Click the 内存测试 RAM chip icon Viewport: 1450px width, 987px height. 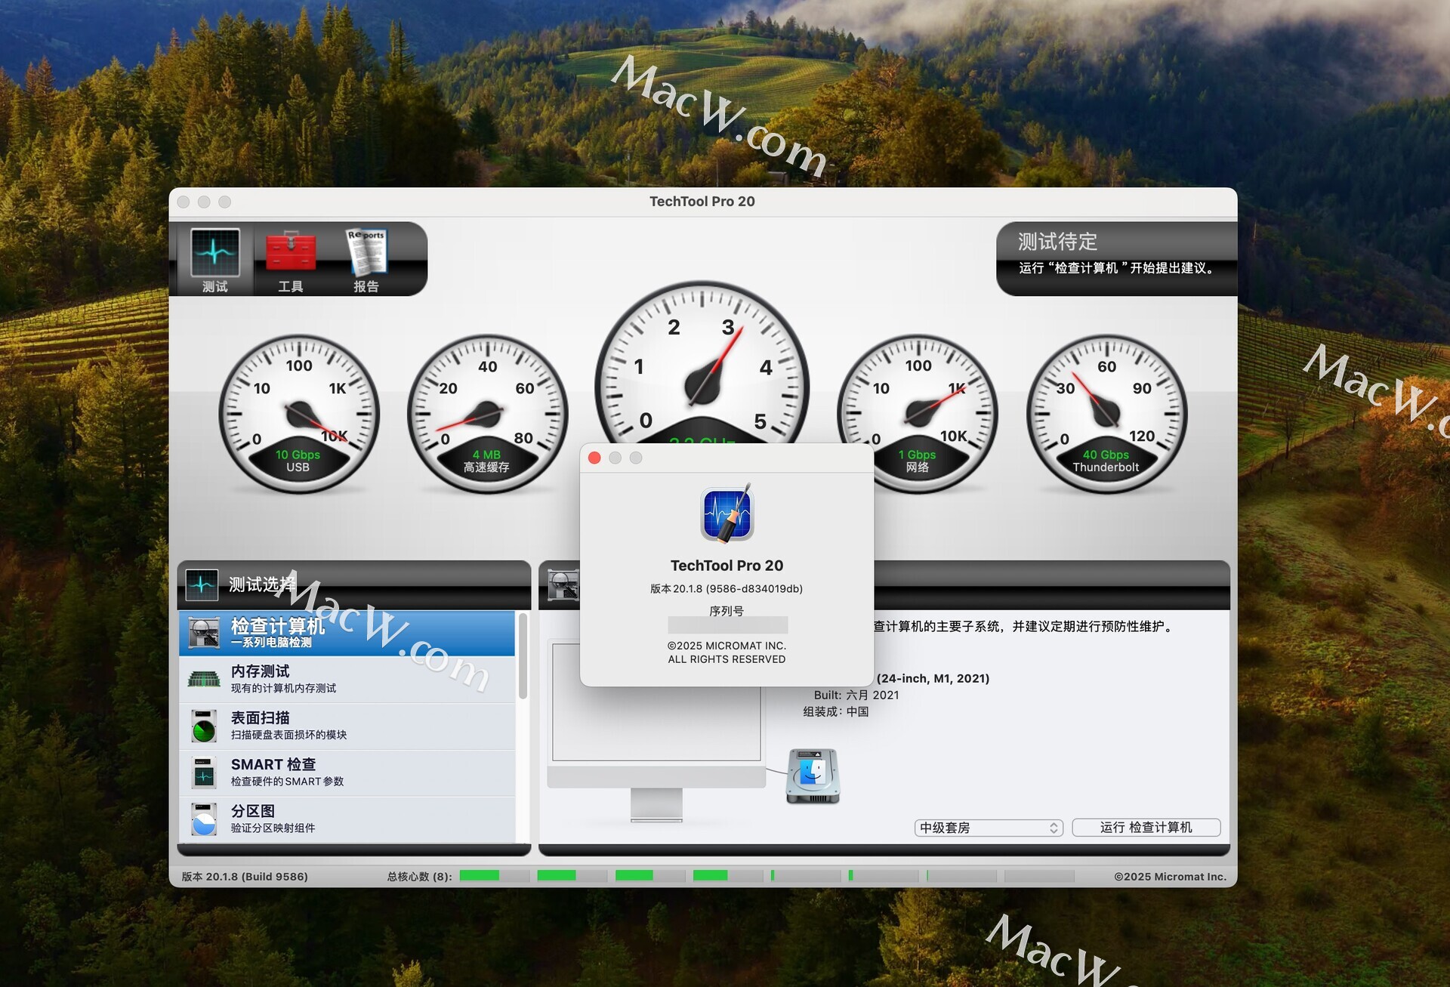click(x=204, y=680)
